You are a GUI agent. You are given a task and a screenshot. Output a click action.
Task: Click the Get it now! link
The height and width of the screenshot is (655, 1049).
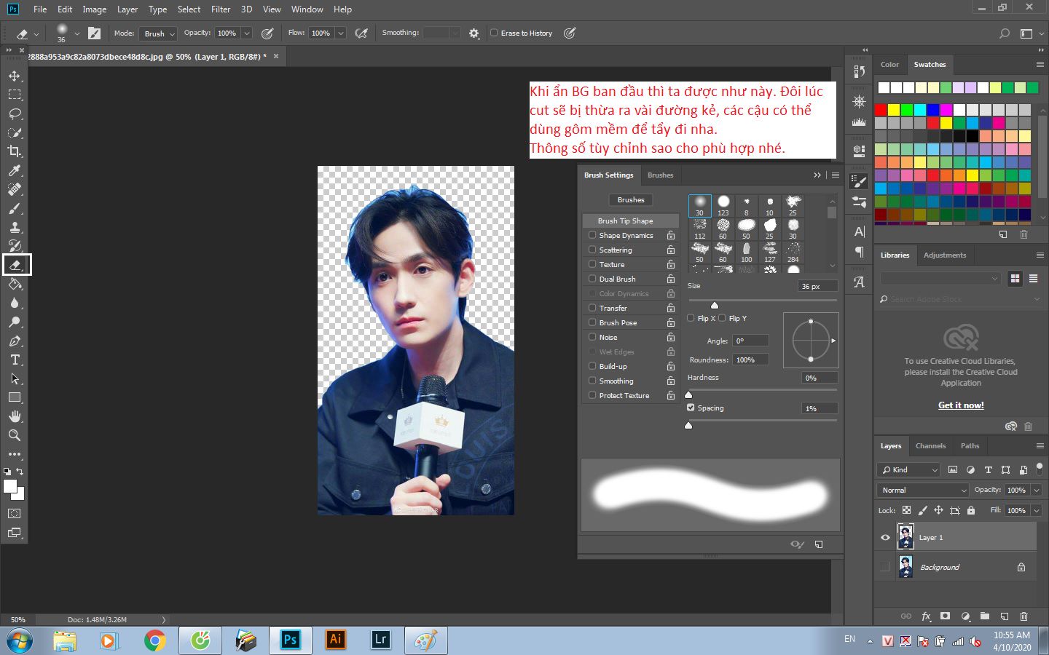[961, 405]
